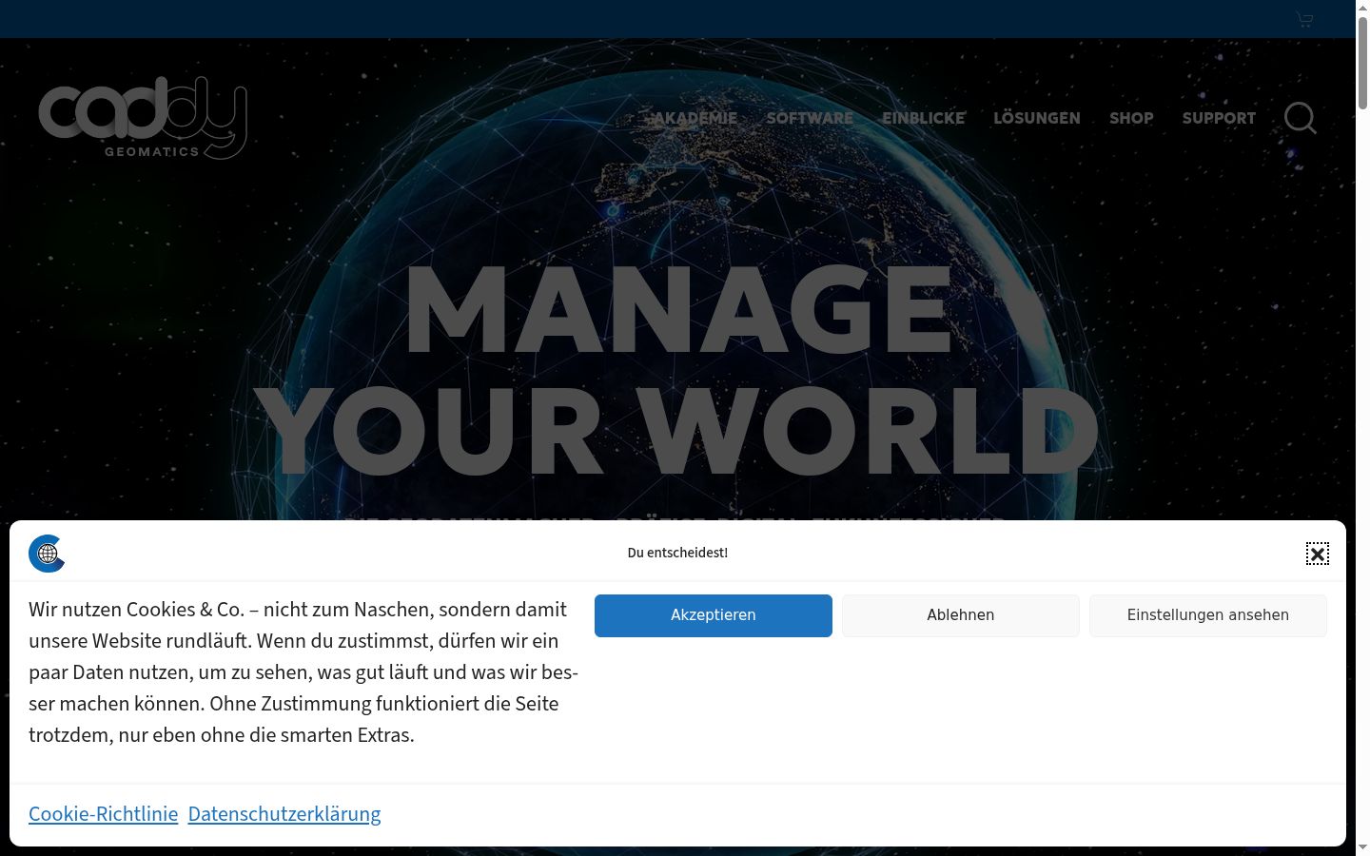Open the Einblicke menu
Screen dimensions: 1370x856
click(x=924, y=118)
